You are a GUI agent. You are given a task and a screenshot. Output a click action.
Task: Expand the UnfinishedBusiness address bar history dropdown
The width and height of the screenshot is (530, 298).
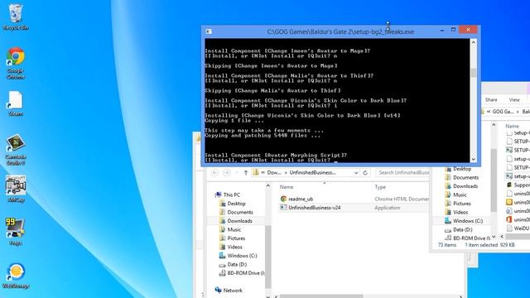356,173
